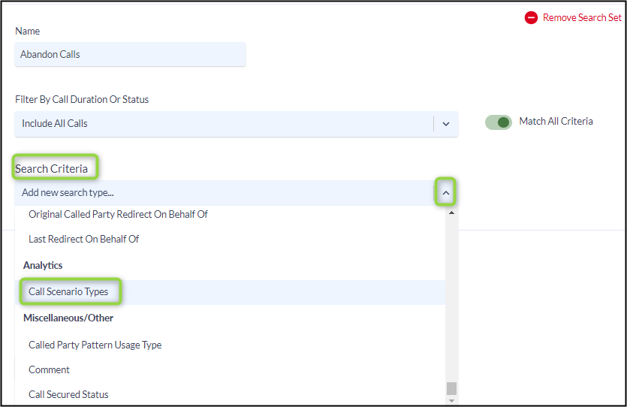
Task: Open the Include All Calls dropdown arrow
Action: click(446, 124)
